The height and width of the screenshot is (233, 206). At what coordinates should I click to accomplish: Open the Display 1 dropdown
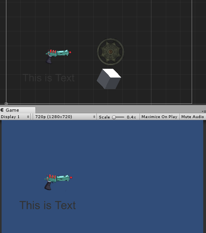15,117
